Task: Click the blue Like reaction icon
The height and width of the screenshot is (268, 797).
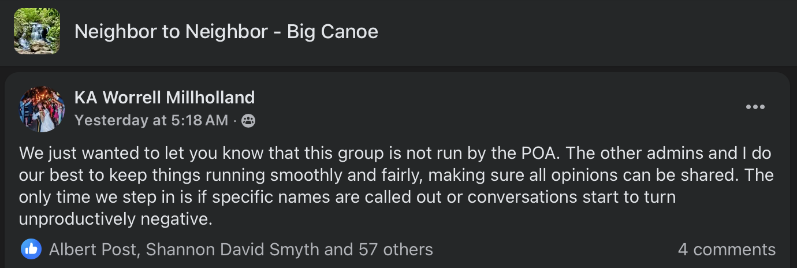Action: (31, 250)
